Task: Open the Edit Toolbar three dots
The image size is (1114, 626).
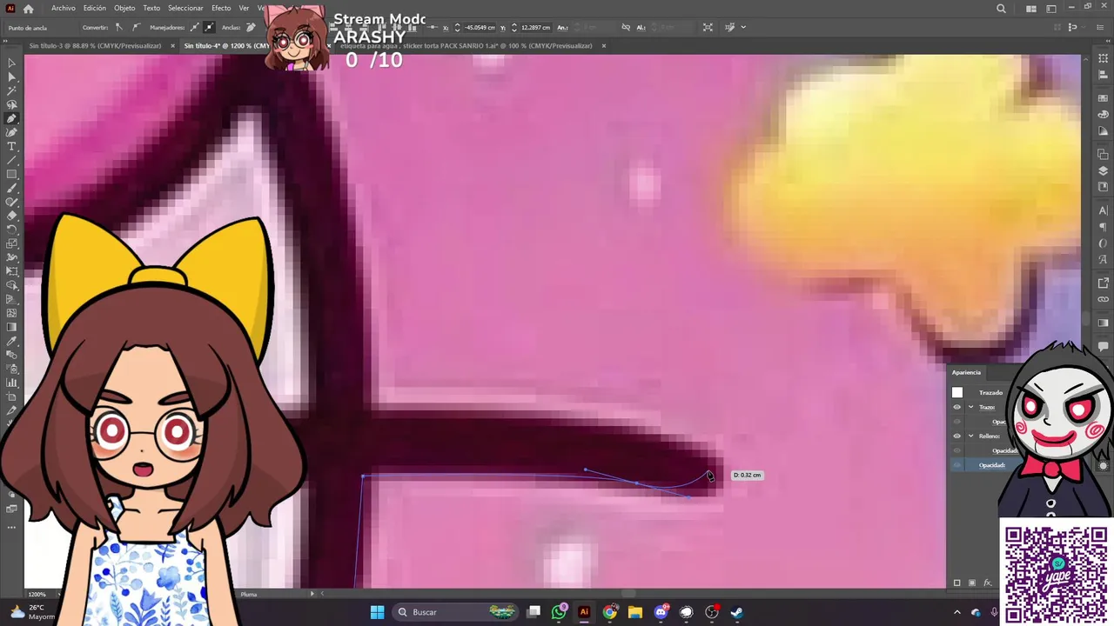Action: 11,527
